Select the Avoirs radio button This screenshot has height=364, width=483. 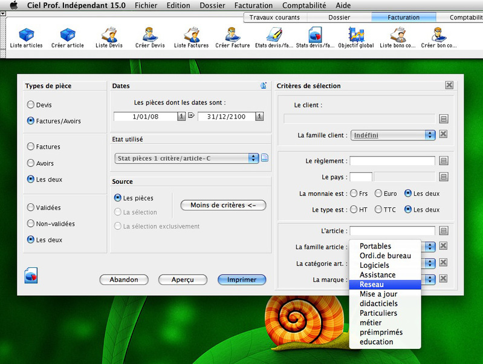click(x=30, y=163)
